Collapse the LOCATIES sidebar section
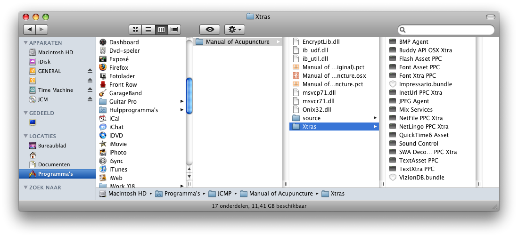518x237 pixels. point(26,136)
